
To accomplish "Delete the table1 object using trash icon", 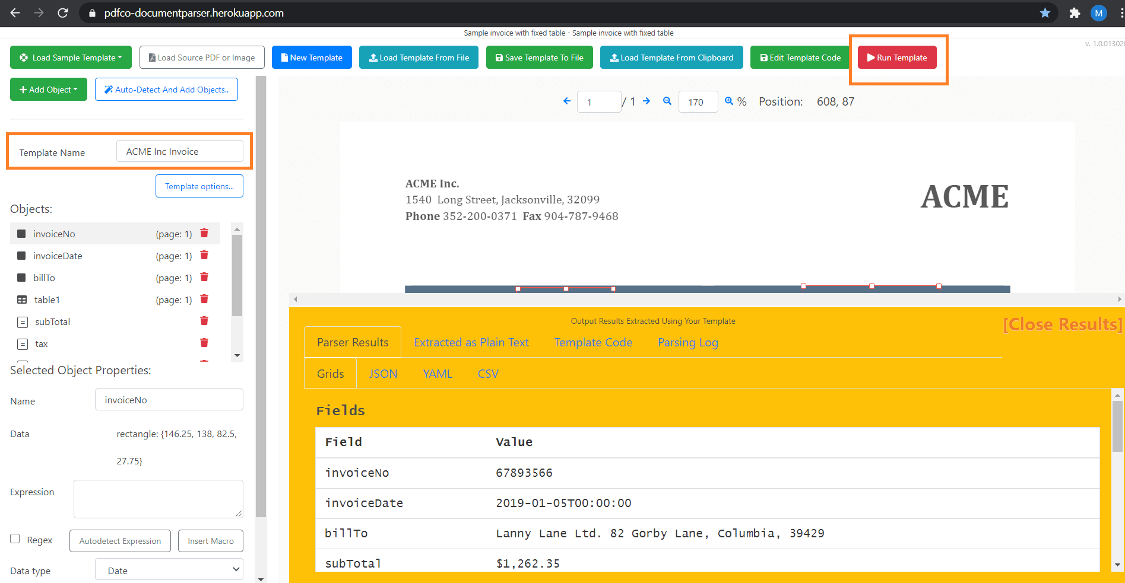I will [x=204, y=299].
